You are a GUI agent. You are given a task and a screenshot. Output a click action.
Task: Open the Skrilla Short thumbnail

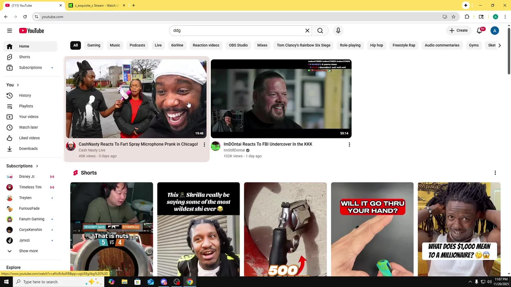198,229
